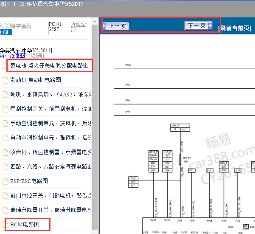Image resolution: width=255 pixels, height=234 pixels.
Task: Click document icon beside 玻璃升降器开关
Action: point(6,210)
